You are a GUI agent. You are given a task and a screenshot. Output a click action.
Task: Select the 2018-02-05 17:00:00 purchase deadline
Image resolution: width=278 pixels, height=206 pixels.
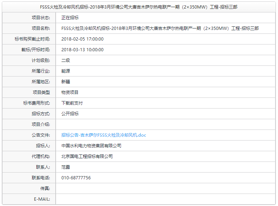(x=82, y=39)
